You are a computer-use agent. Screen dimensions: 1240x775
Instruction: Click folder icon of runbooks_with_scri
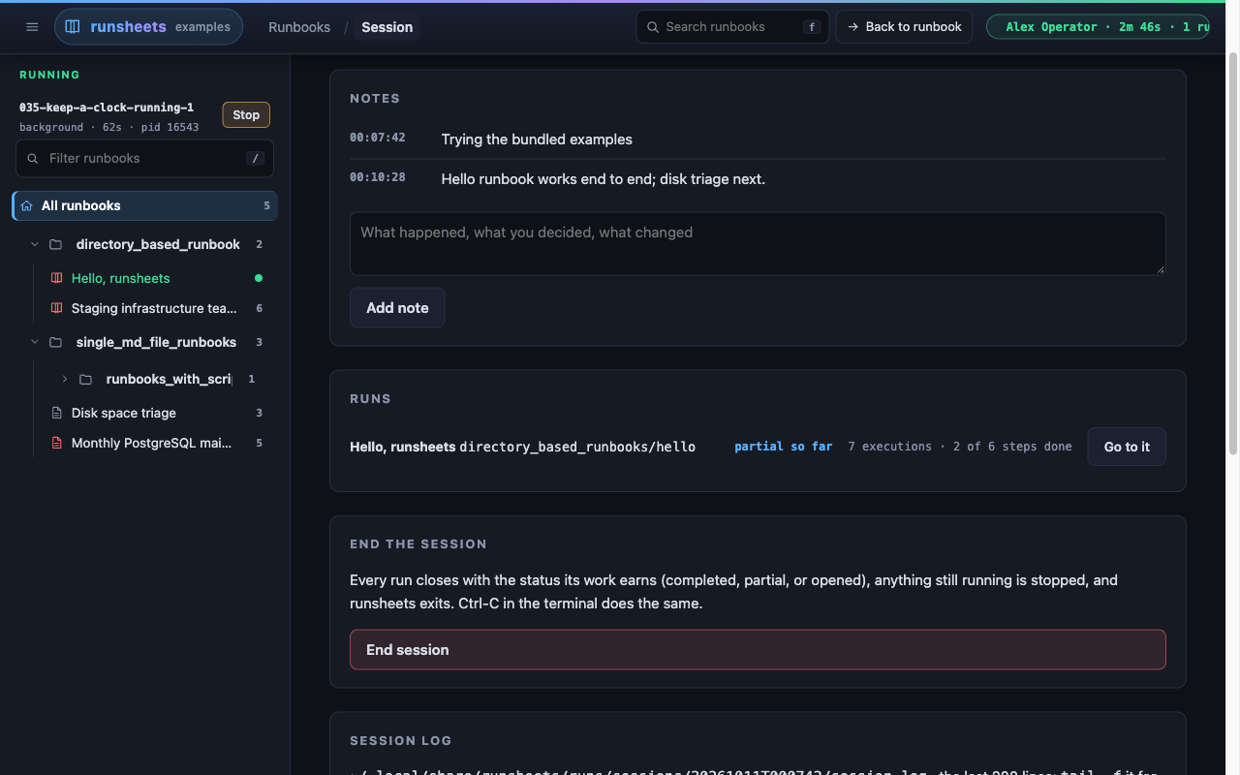point(86,379)
